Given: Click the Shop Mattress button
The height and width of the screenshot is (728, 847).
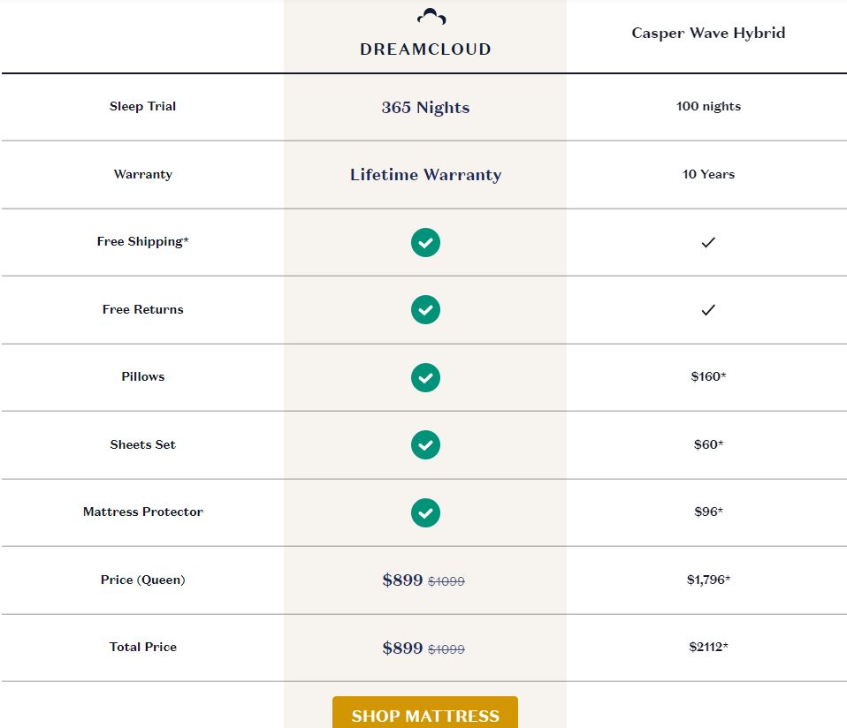Looking at the screenshot, I should tap(425, 712).
